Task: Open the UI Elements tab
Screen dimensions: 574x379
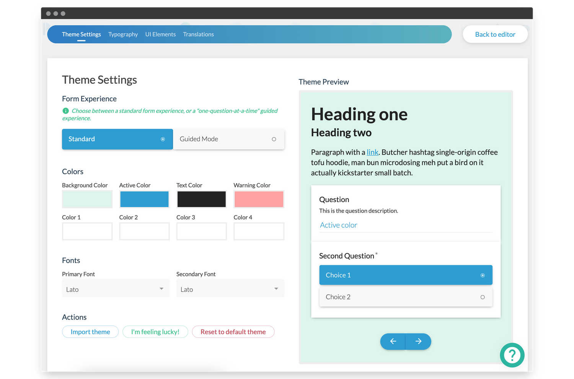Action: [160, 34]
